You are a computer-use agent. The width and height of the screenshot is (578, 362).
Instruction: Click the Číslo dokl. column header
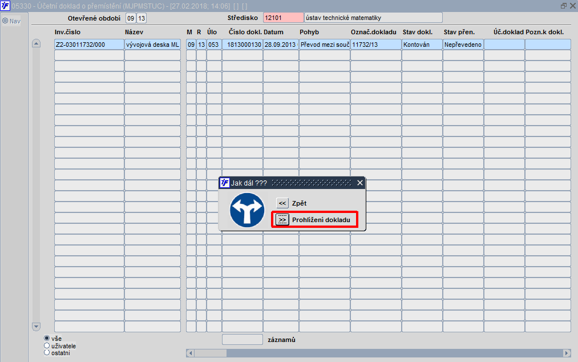(x=245, y=32)
